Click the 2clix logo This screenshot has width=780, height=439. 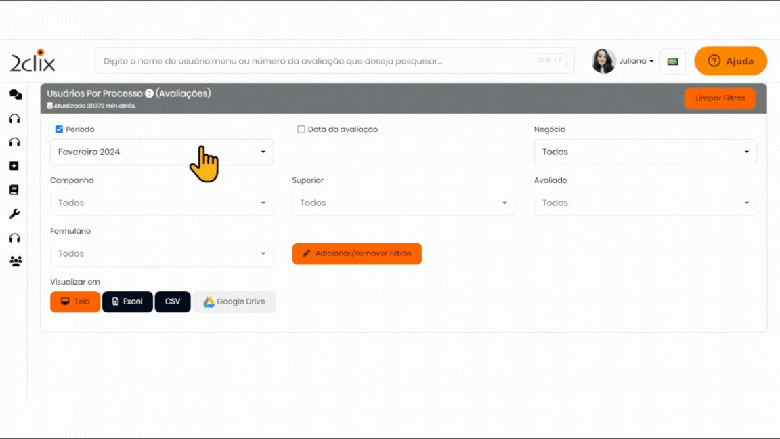(32, 61)
